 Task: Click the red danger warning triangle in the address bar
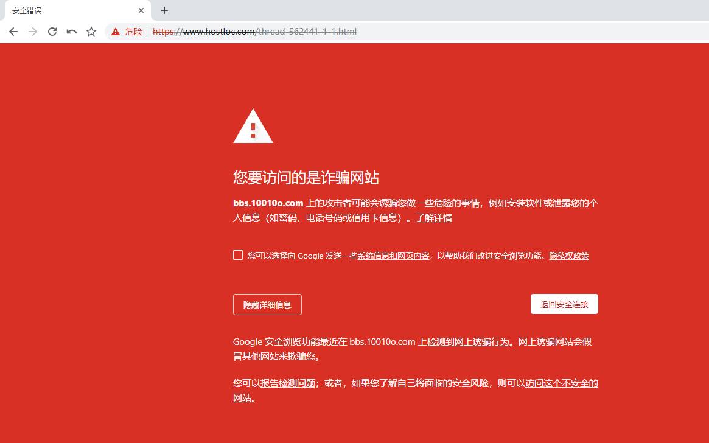(116, 32)
